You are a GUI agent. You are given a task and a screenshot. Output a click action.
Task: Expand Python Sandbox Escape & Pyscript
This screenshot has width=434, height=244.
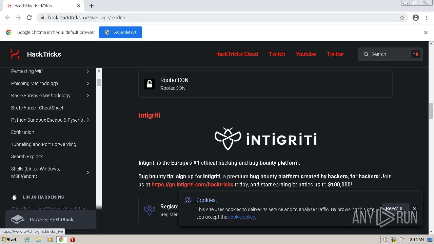point(88,120)
